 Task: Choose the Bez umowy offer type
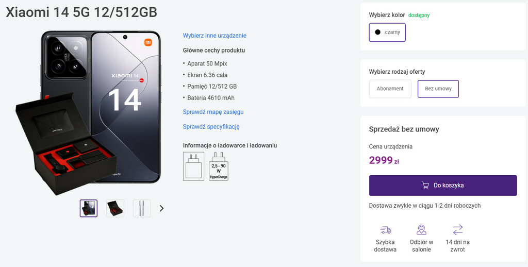[x=438, y=89]
